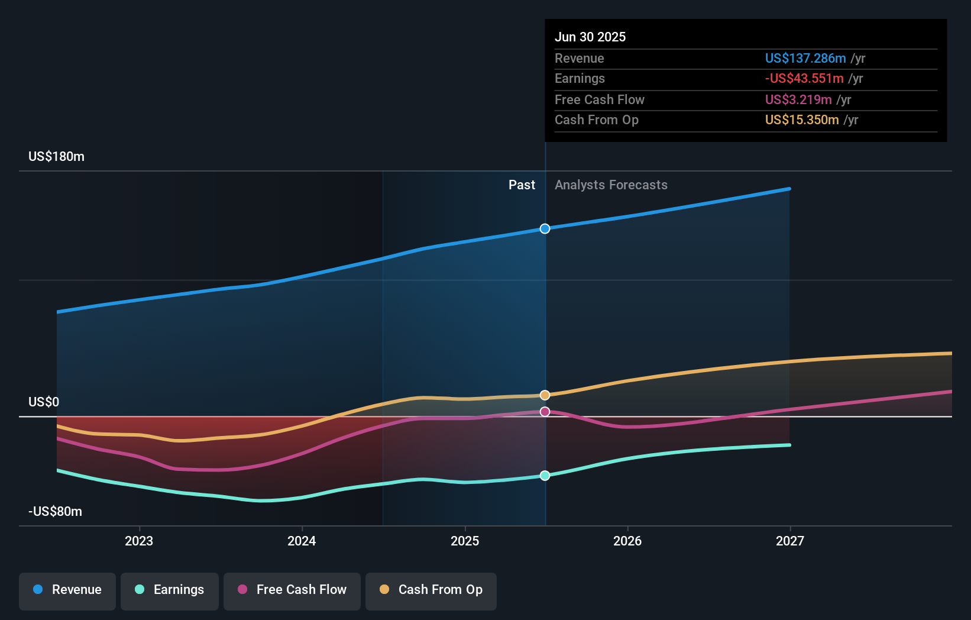Expand the Jun 30 2025 tooltip panel
Screen dimensions: 971x620
tap(745, 80)
